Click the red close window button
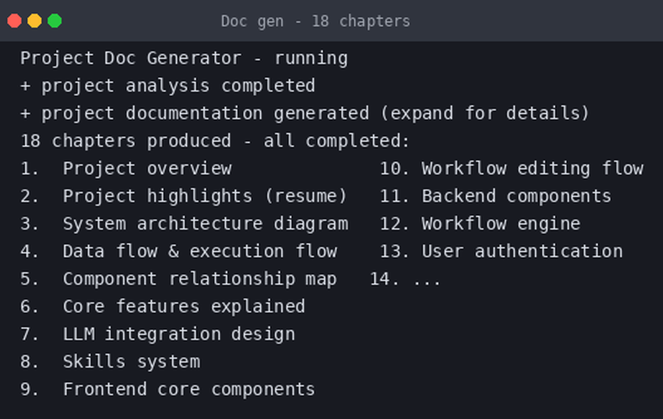 14,21
